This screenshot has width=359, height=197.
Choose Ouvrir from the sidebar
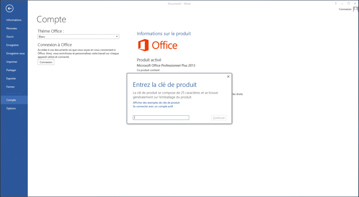coord(11,37)
